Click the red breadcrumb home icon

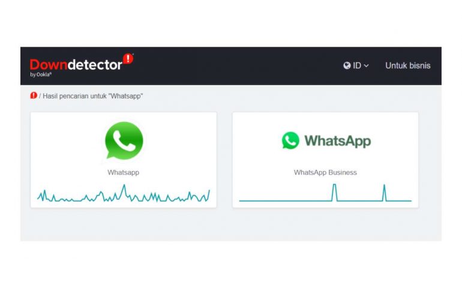[x=34, y=95]
